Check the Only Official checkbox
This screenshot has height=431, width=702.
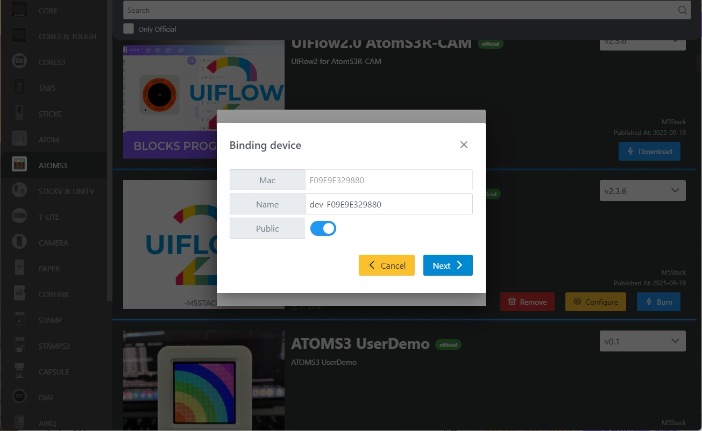pos(129,28)
